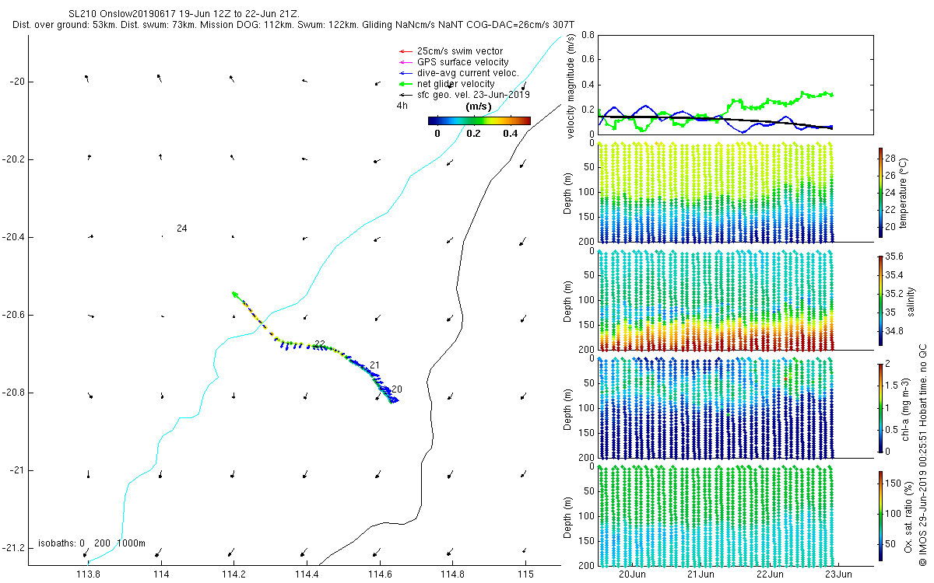This screenshot has width=934, height=583.
Task: Click the '0.6' tick on velocity magnitude axis
Action: 588,60
